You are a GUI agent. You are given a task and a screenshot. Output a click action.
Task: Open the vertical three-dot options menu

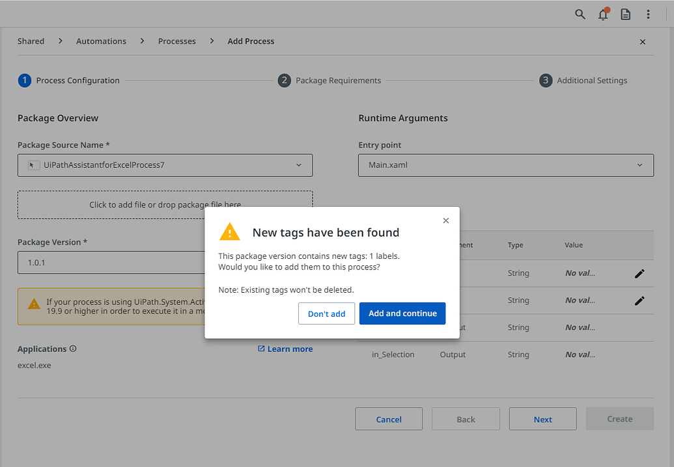[648, 14]
